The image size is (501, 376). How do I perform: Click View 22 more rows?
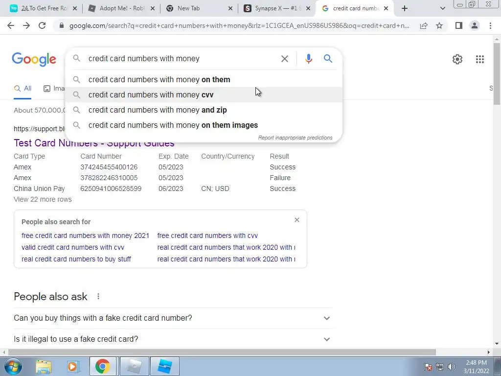(43, 199)
